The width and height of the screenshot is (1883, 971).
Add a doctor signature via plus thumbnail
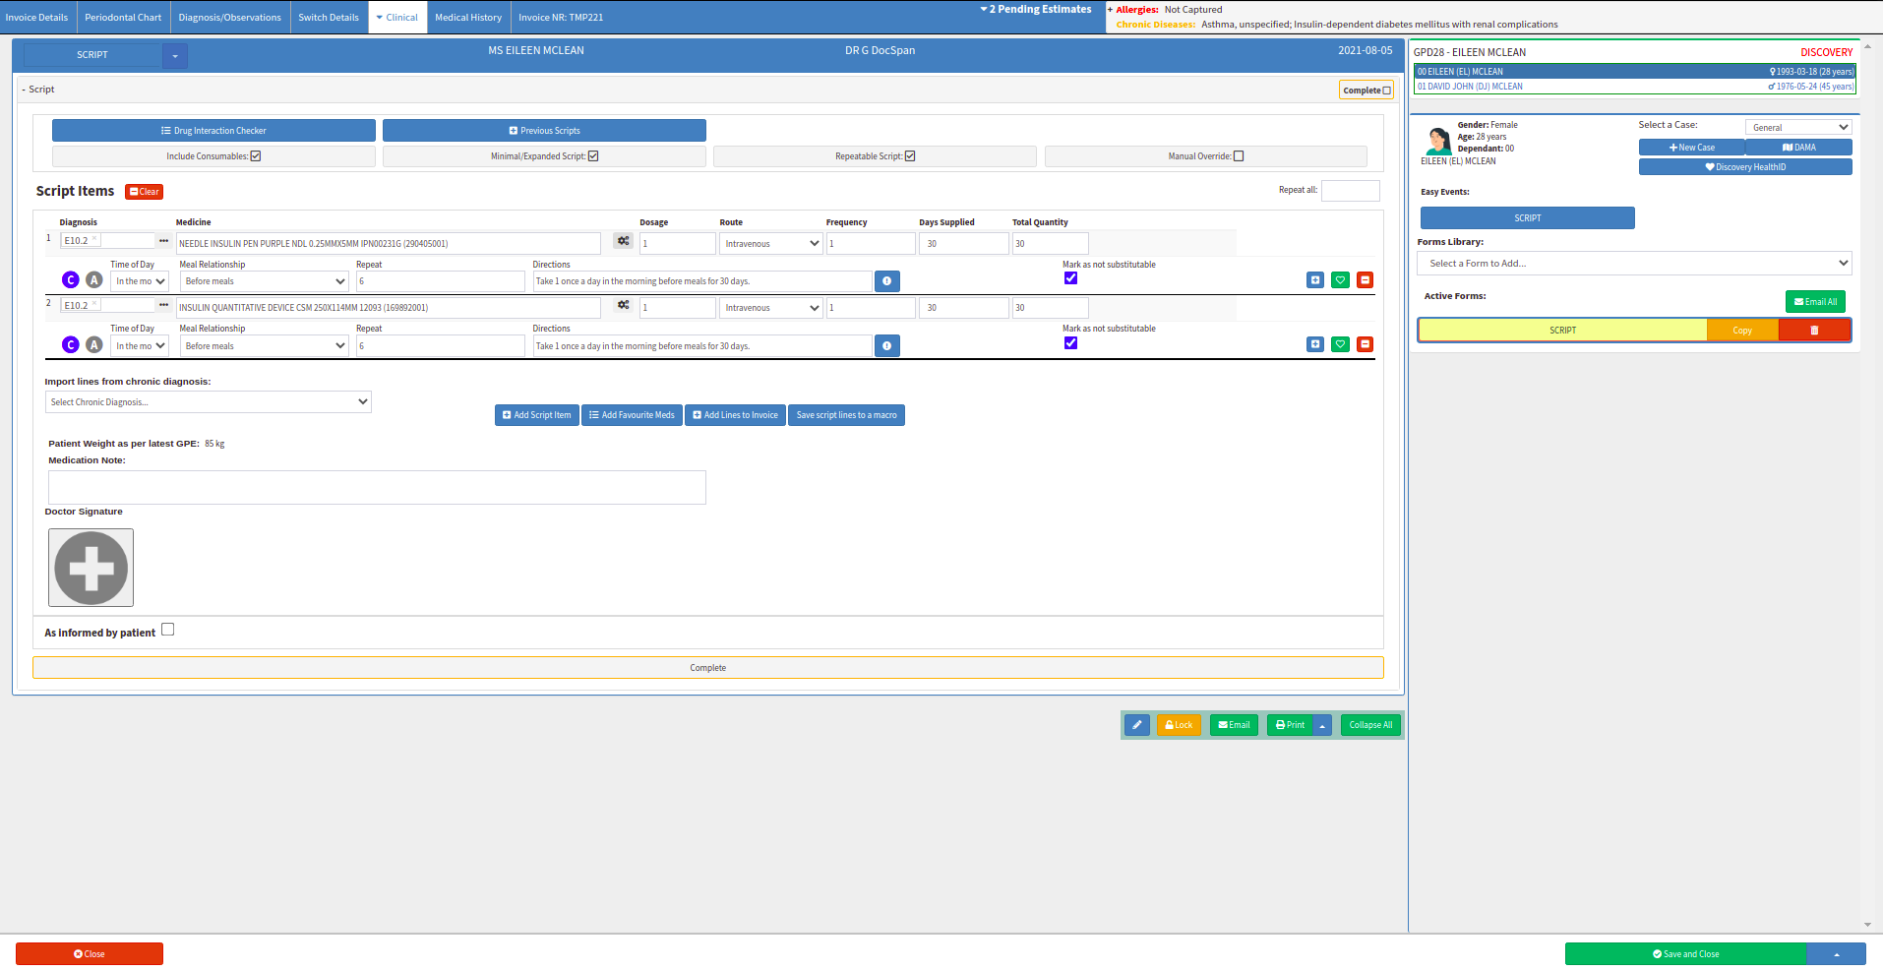coord(91,568)
